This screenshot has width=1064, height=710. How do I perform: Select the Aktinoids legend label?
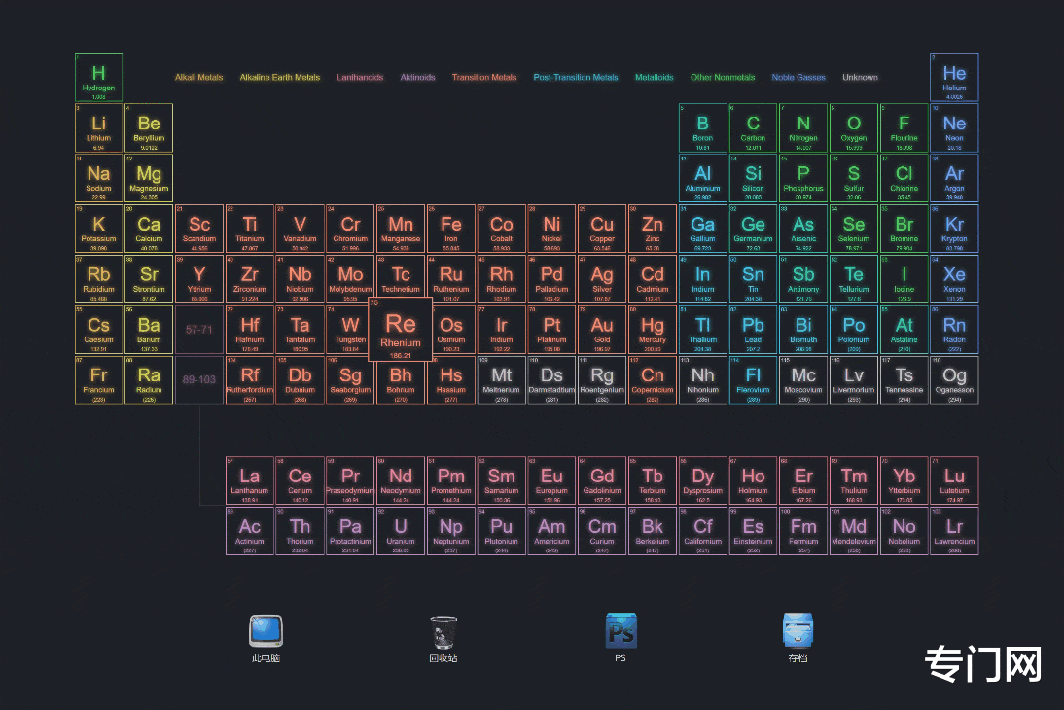click(417, 78)
